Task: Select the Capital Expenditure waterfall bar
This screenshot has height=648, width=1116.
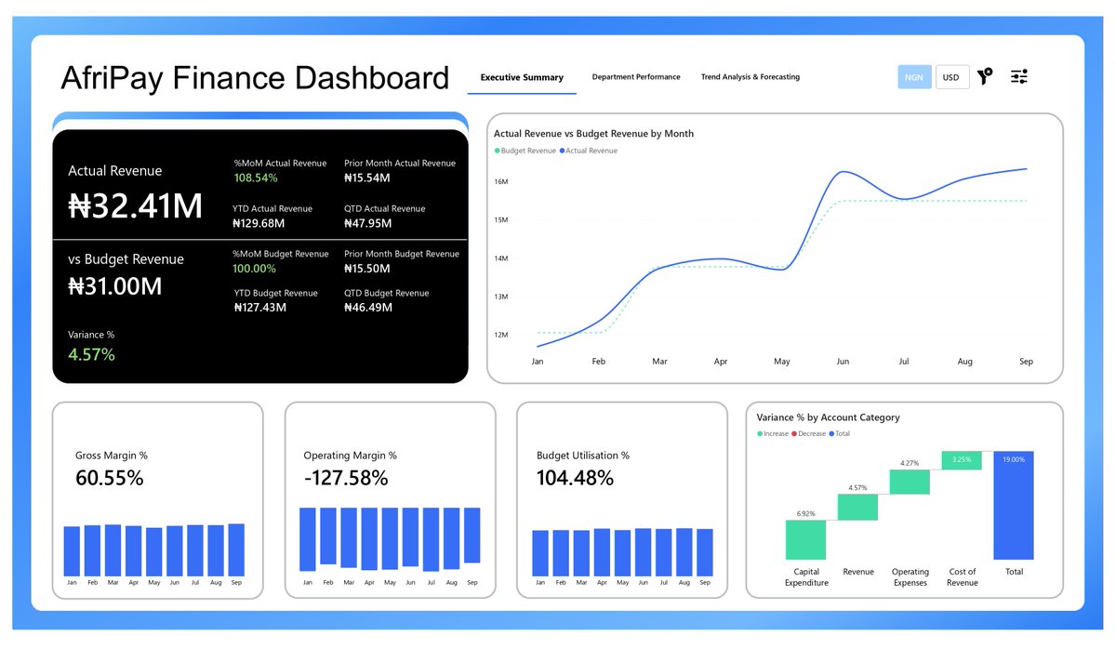Action: coord(805,539)
